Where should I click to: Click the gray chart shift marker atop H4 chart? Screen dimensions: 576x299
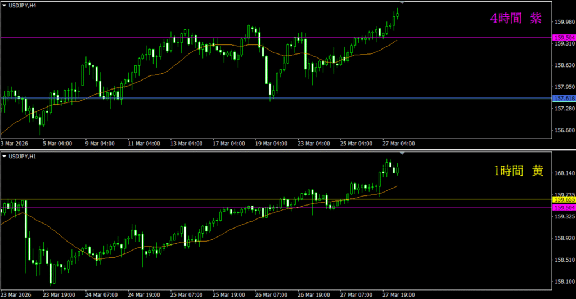point(402,3)
